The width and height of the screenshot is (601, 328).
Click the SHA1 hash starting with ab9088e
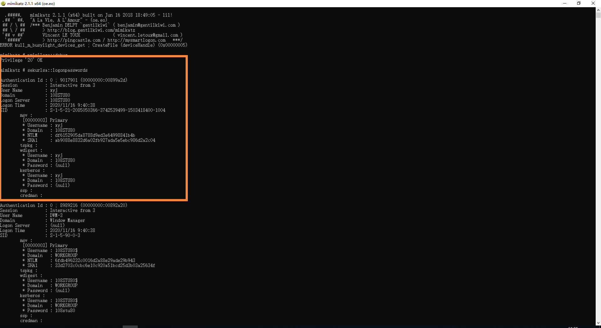(x=105, y=140)
